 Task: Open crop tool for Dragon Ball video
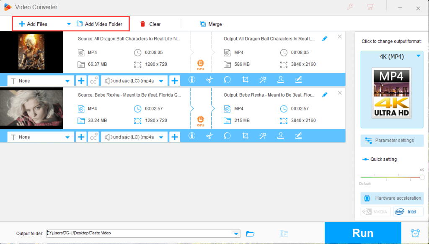[245, 80]
